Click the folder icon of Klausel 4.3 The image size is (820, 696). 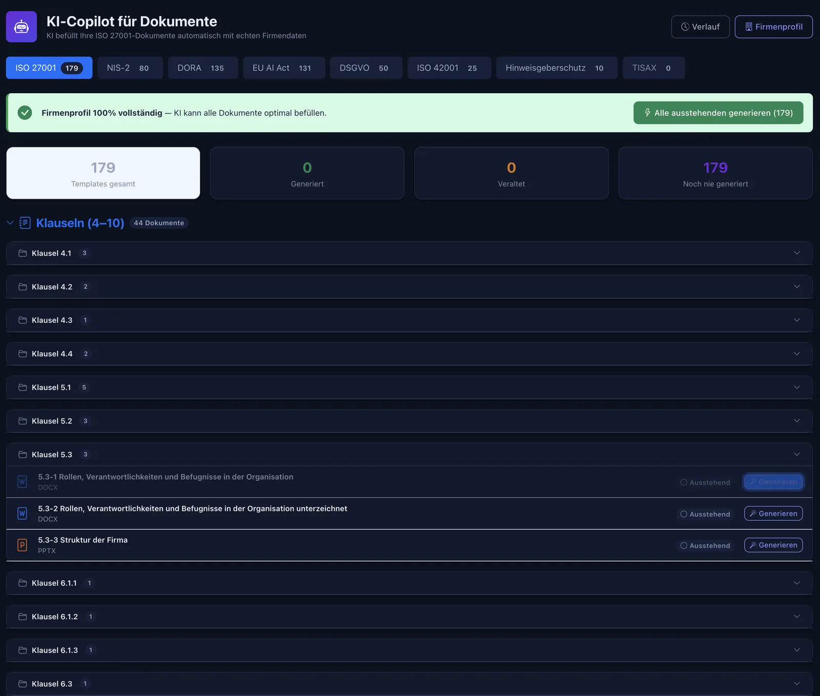click(x=23, y=320)
